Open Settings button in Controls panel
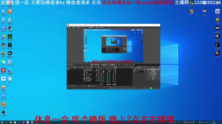 tap(153, 77)
